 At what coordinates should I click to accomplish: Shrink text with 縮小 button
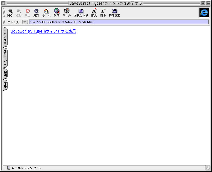click(103, 12)
